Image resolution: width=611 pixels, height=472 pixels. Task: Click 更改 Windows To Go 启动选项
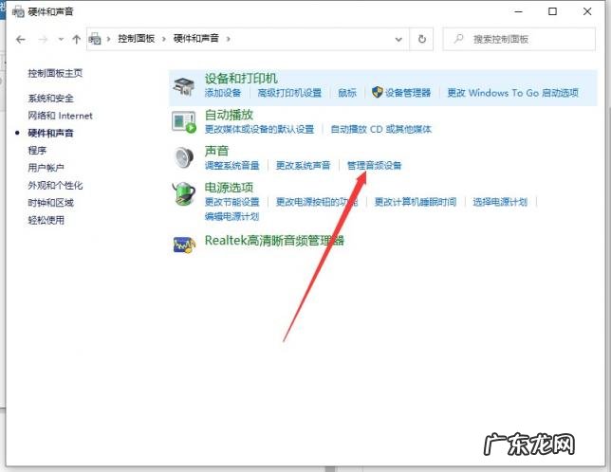point(512,93)
